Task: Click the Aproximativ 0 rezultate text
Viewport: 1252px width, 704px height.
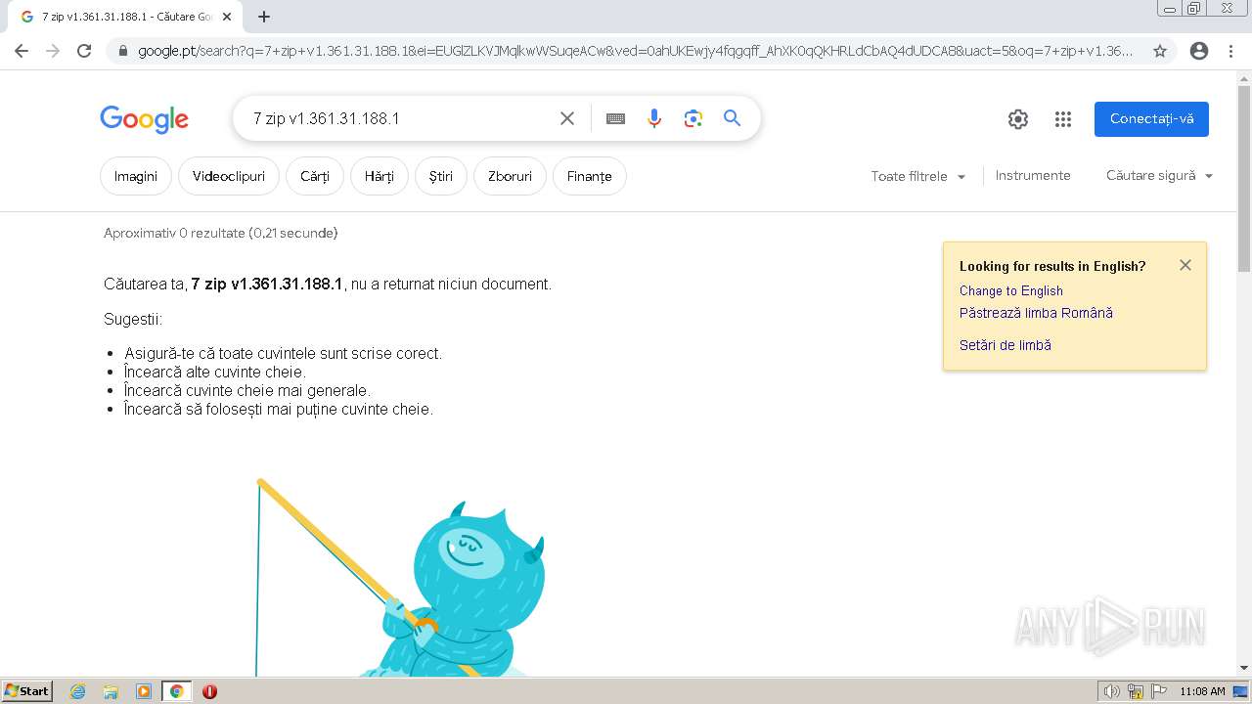Action: 220,233
